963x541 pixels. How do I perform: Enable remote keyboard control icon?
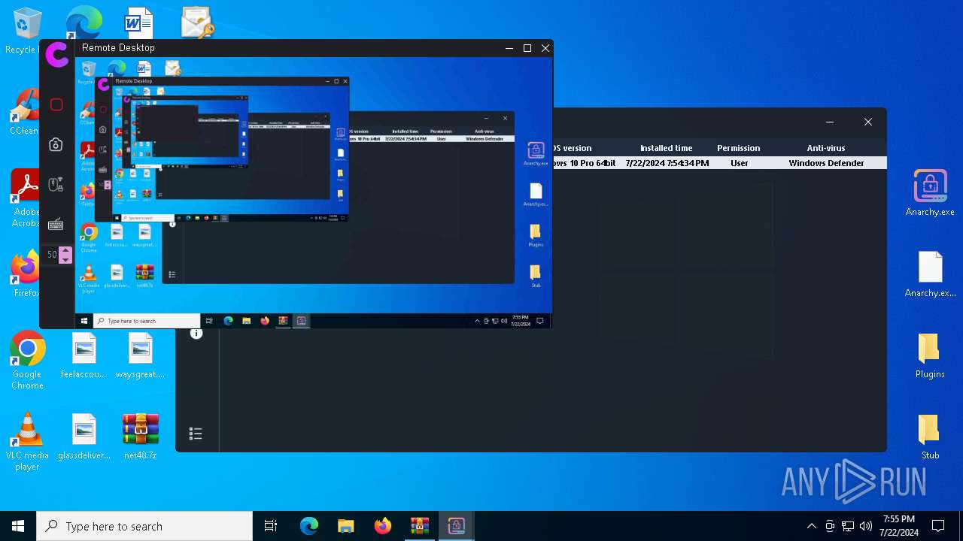[x=56, y=224]
